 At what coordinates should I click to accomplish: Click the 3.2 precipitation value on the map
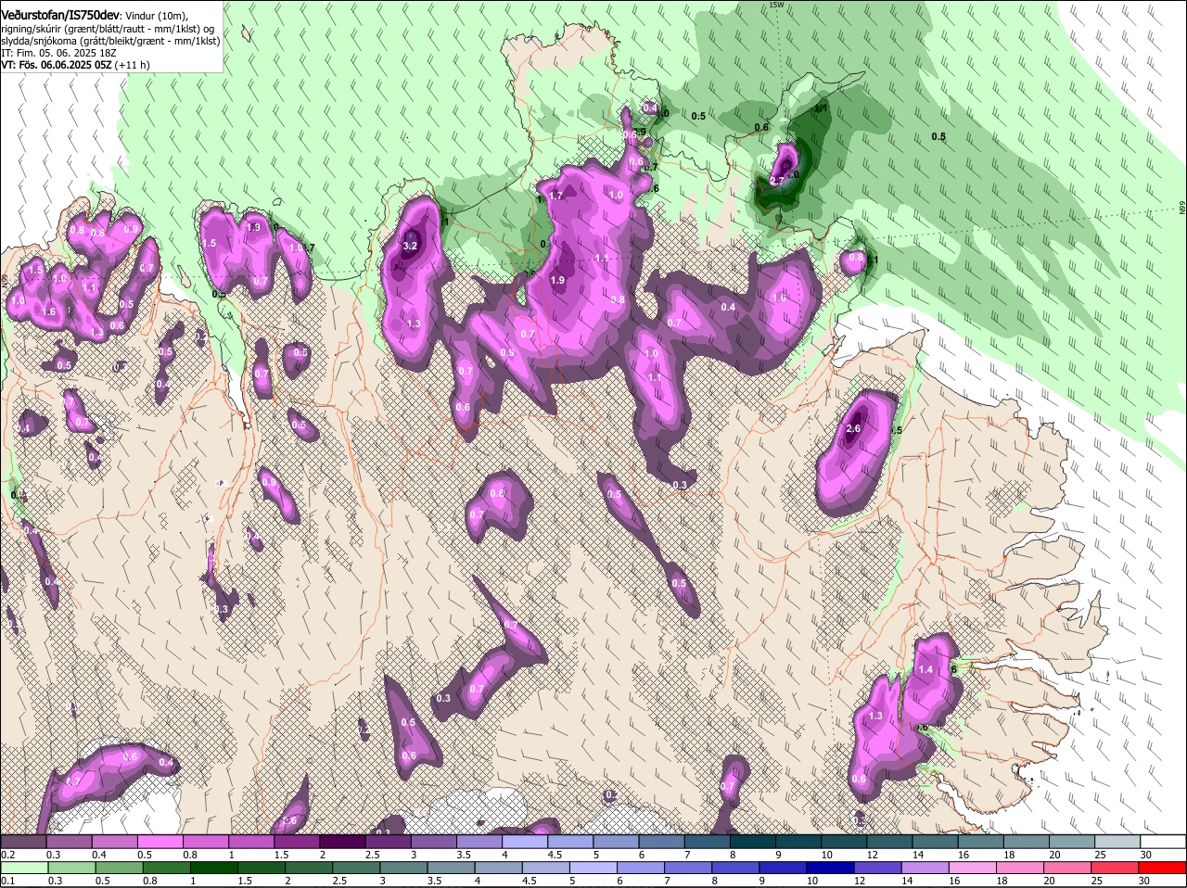[x=410, y=246]
